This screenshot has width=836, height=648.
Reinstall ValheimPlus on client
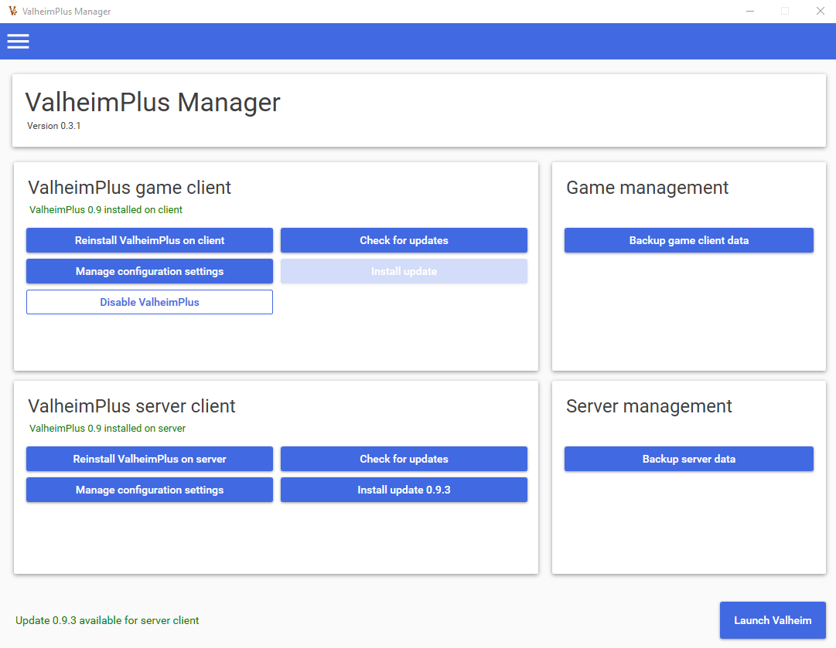click(x=149, y=240)
